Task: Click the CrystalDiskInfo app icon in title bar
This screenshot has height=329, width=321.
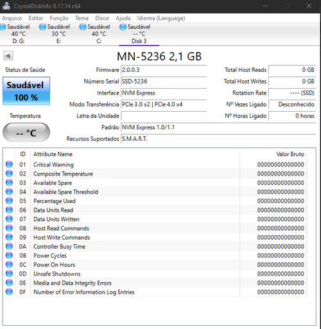Action: [6, 6]
